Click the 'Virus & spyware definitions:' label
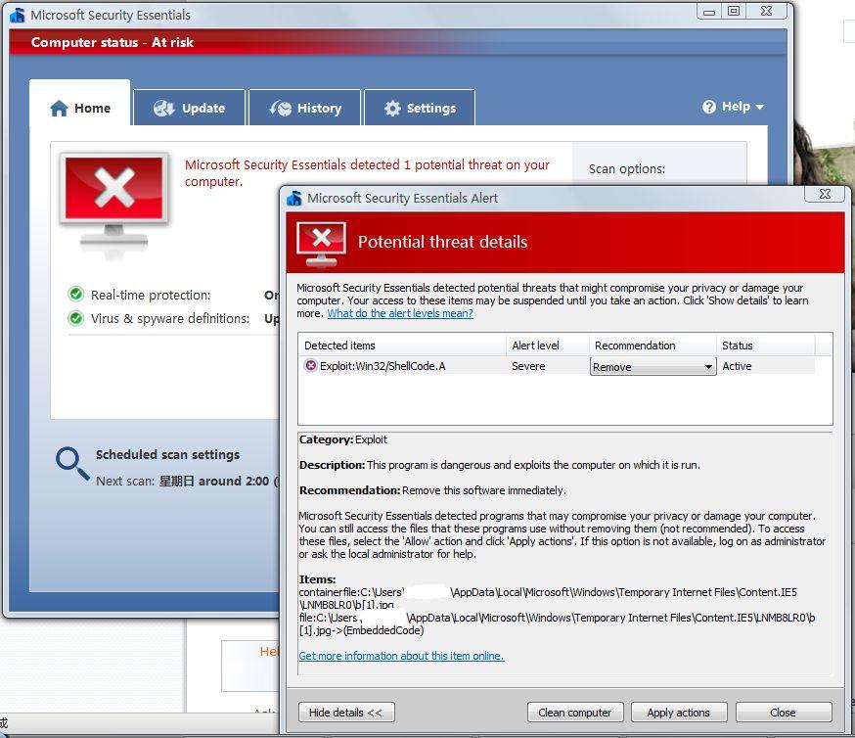Viewport: 855px width, 738px height. coord(170,318)
